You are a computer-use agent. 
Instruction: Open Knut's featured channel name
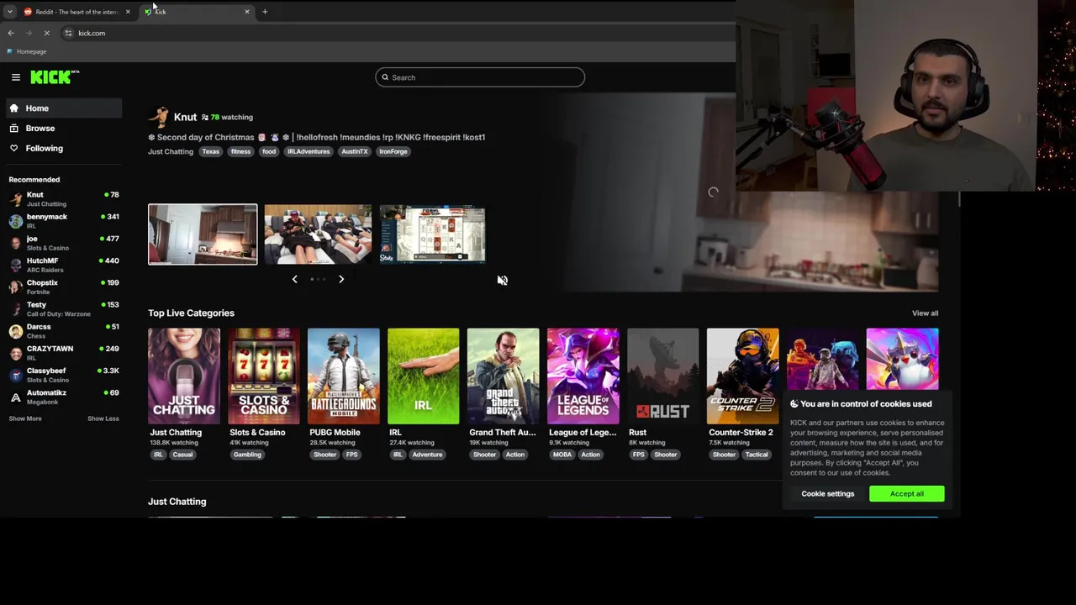click(x=185, y=117)
